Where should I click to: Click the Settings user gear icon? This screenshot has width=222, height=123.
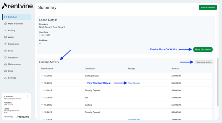(5, 78)
